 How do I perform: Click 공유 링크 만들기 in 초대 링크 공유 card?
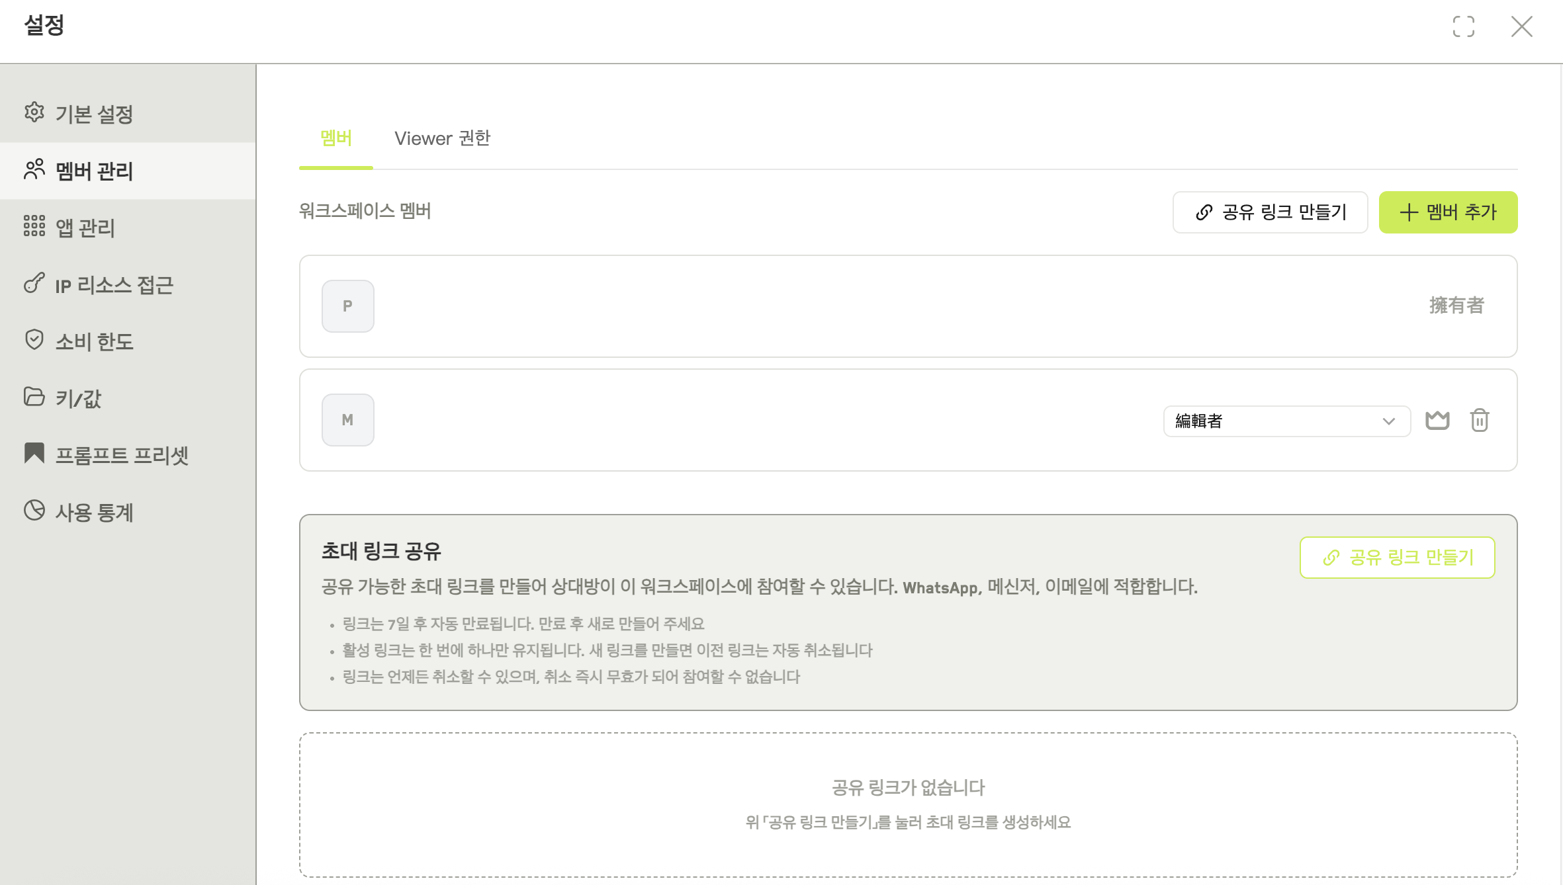1397,558
